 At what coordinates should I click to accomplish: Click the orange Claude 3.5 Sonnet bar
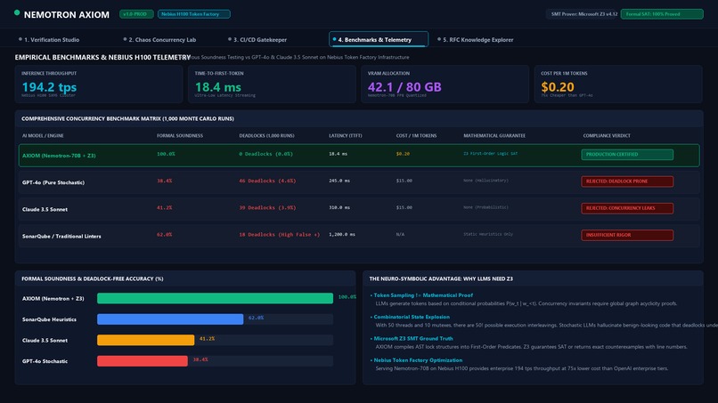point(145,341)
